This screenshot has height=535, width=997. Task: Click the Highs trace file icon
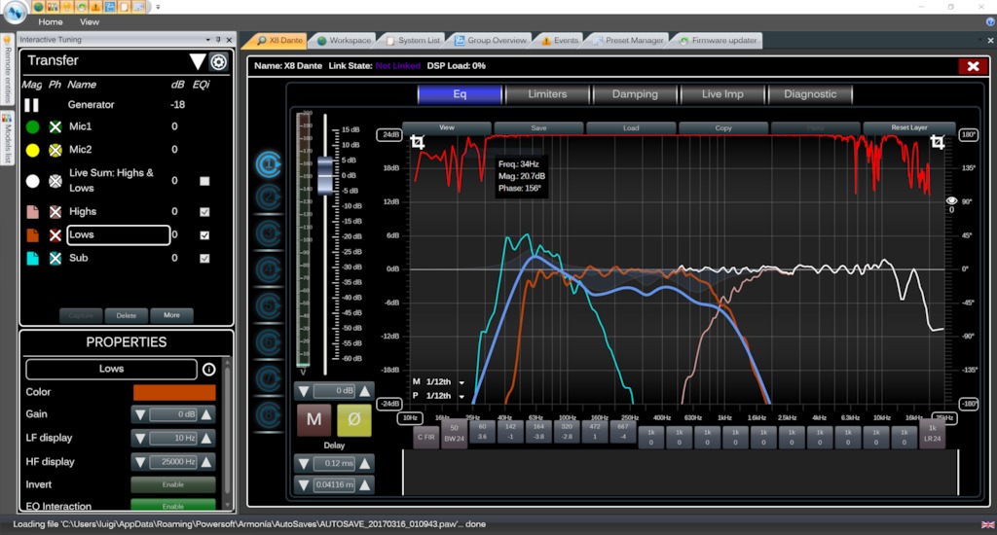(x=32, y=212)
